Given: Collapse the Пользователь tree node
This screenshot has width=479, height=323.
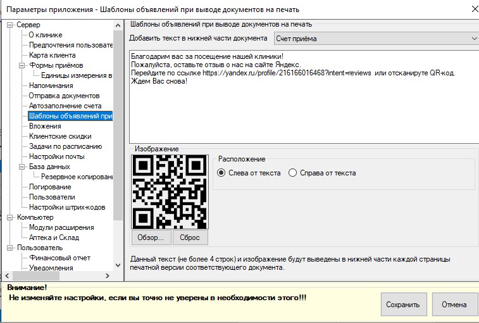Looking at the screenshot, I should pos(9,248).
